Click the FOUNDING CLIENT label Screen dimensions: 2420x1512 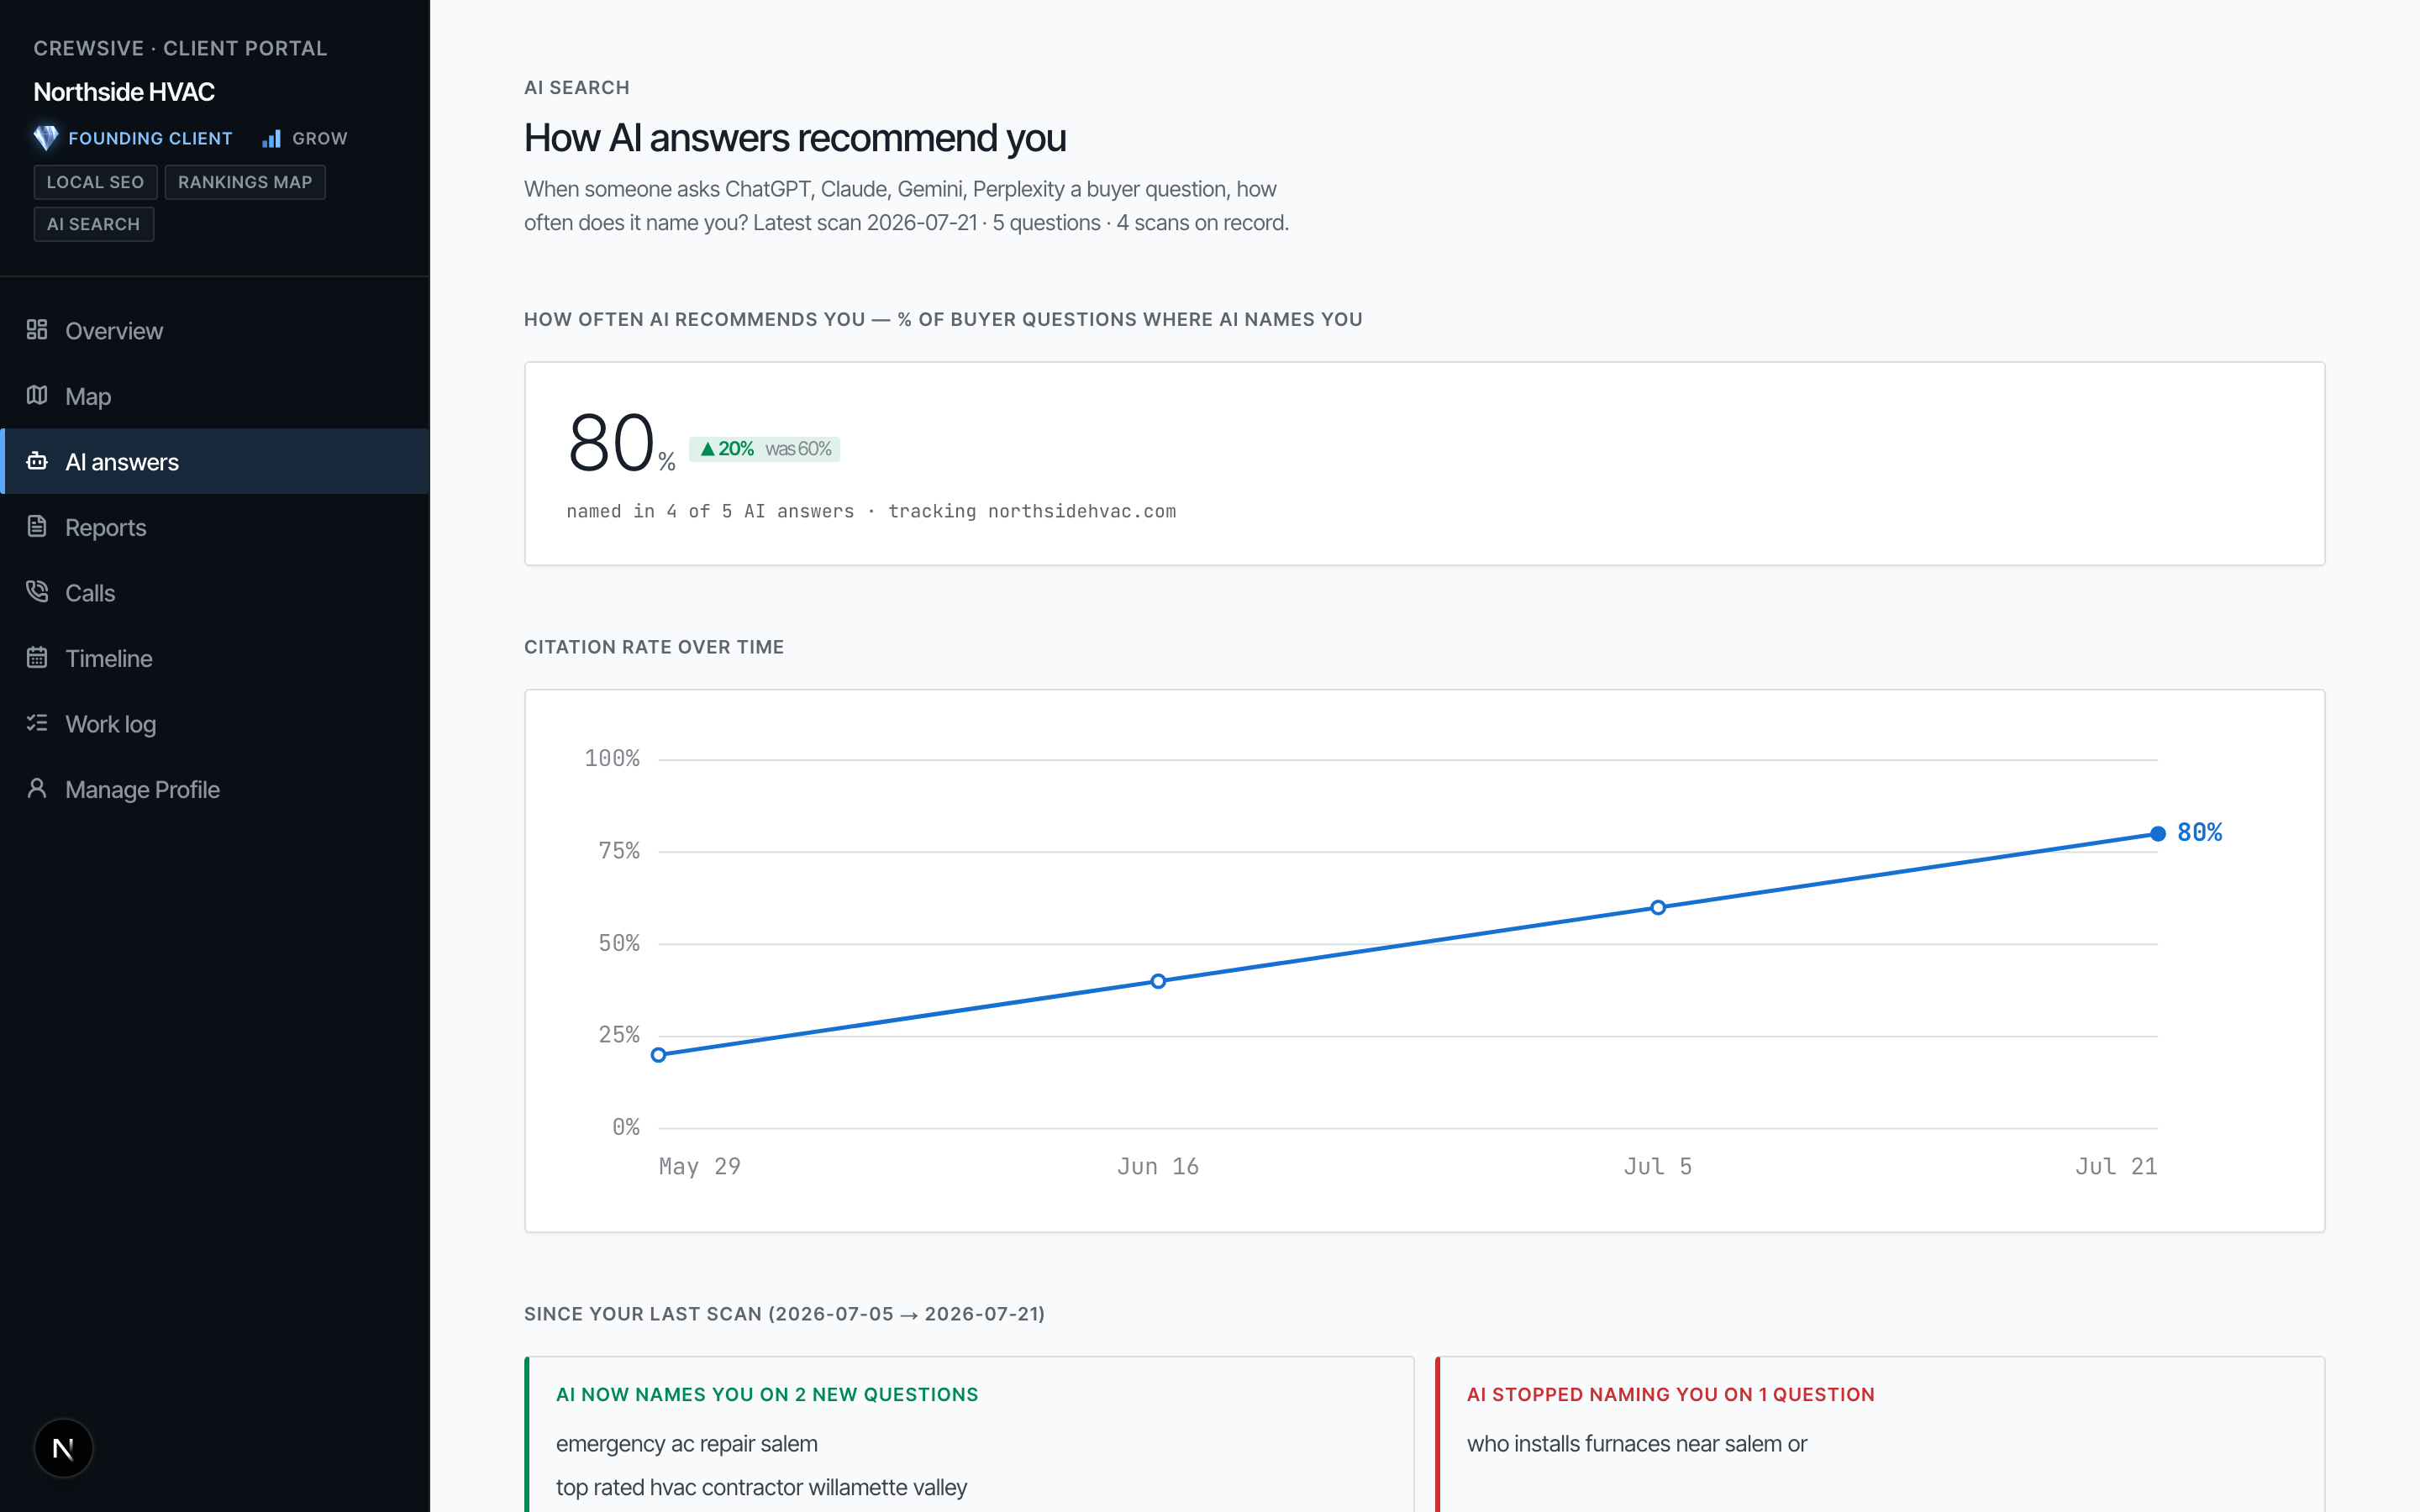[150, 138]
